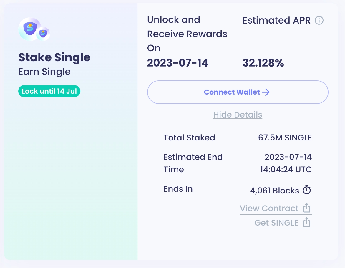Click the 14:04:24 UTC end time

[x=286, y=169]
